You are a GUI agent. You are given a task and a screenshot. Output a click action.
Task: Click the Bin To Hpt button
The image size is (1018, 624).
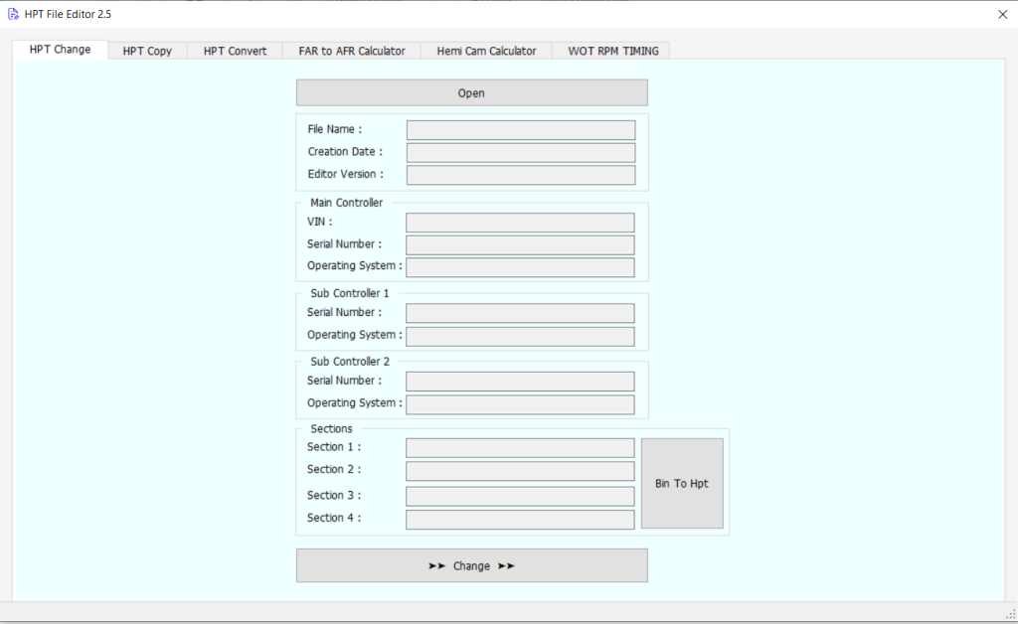point(682,483)
